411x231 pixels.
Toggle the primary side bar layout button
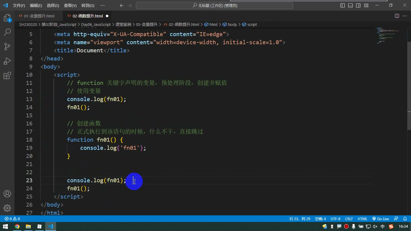tap(343, 5)
